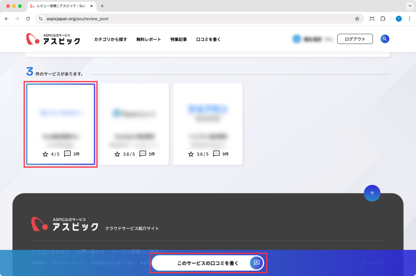Click the browser forward arrow
Viewport: 416px width, 276px height.
(x=17, y=19)
